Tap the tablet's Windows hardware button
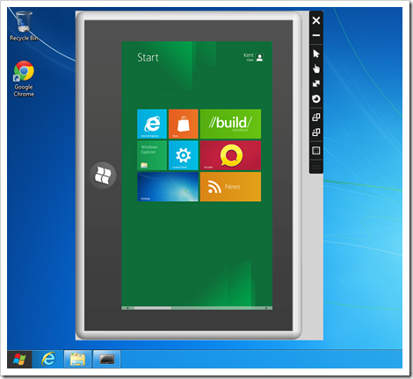Image resolution: width=413 pixels, height=379 pixels. [x=103, y=175]
